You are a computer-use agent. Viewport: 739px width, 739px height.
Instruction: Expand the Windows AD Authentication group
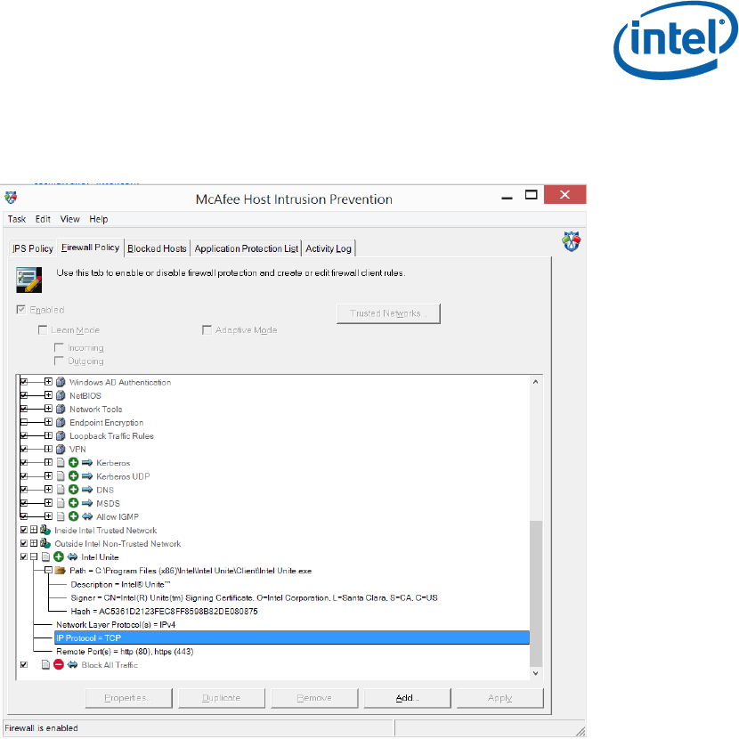pyautogui.click(x=48, y=381)
